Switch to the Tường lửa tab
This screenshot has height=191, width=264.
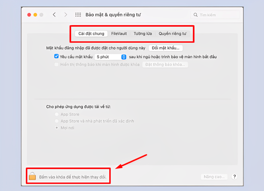(143, 34)
